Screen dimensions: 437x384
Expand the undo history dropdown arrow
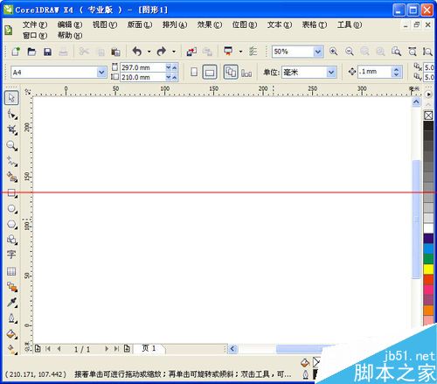tap(149, 52)
